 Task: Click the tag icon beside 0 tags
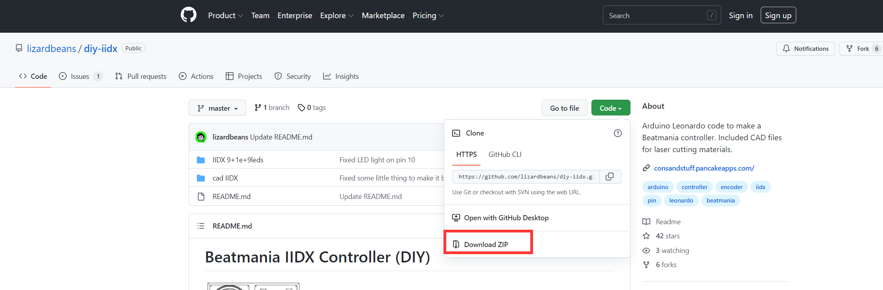(301, 108)
